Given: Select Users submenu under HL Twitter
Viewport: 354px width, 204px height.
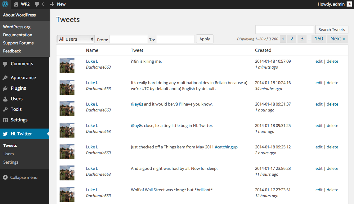Looking at the screenshot, I should 9,154.
